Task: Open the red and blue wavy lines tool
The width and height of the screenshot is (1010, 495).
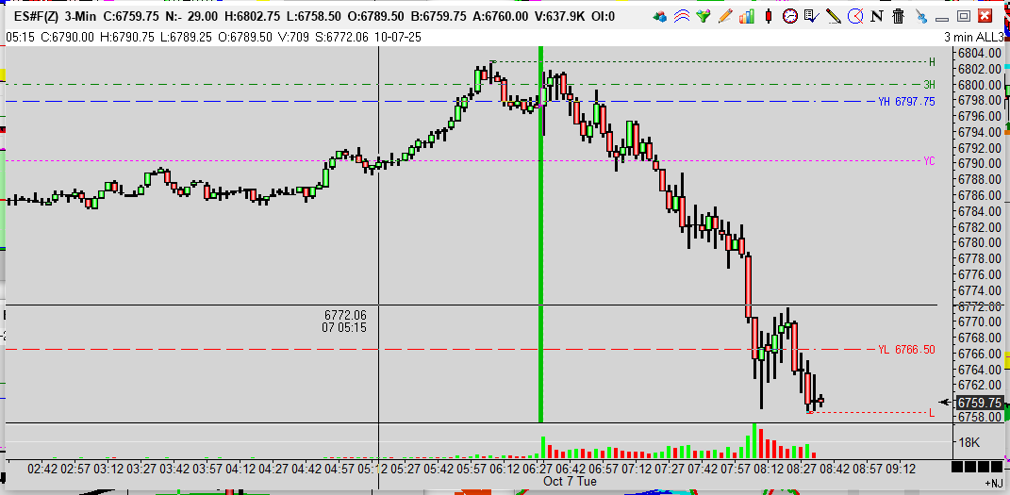Action: click(682, 16)
